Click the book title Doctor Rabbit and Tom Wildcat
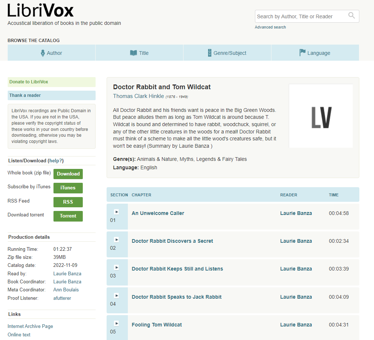The height and width of the screenshot is (340, 374). click(162, 87)
